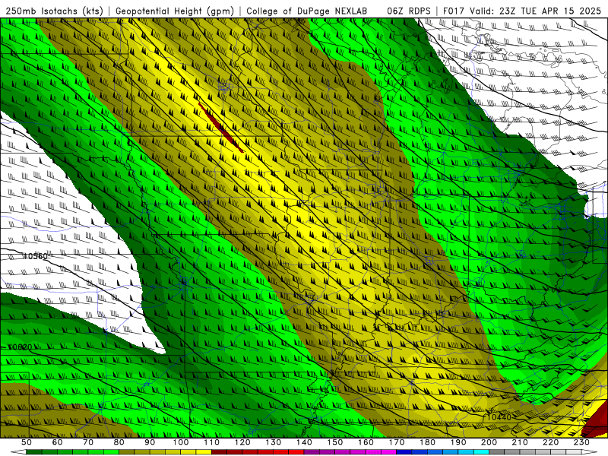Click the cyan swatch just left of 200
Viewport: 608px width, 456px height.
click(481, 452)
